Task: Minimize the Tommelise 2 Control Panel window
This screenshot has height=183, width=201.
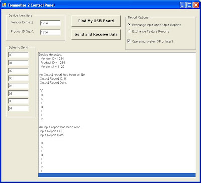Action: [x=183, y=5]
